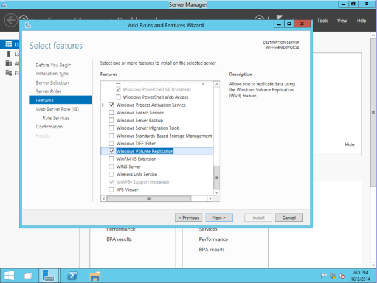Screen dimensions: 377x283
Task: Open Web Server Role (IIS) step
Action: [58, 109]
